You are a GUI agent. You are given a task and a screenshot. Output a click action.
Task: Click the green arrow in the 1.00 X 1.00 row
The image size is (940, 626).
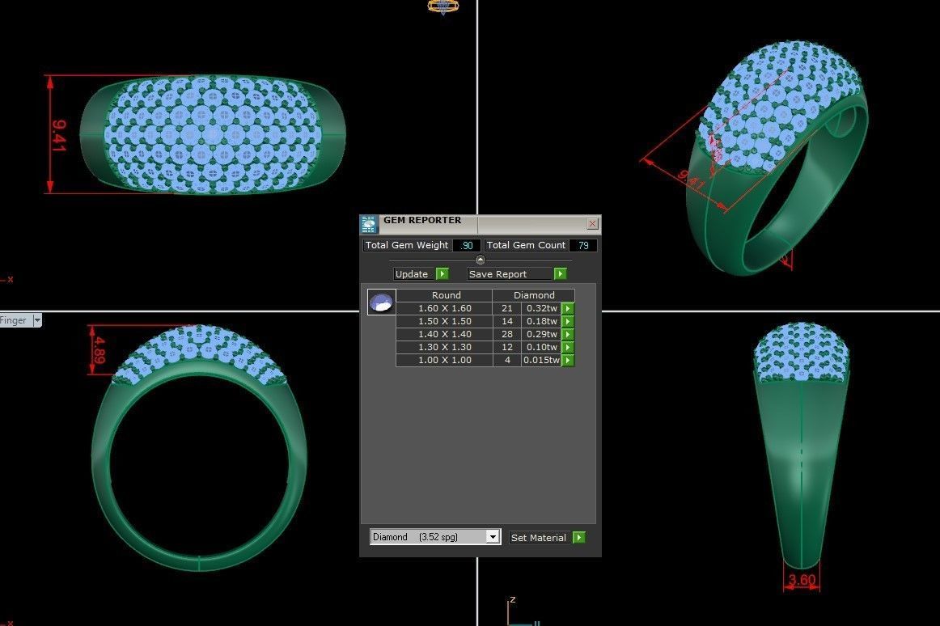coord(568,361)
